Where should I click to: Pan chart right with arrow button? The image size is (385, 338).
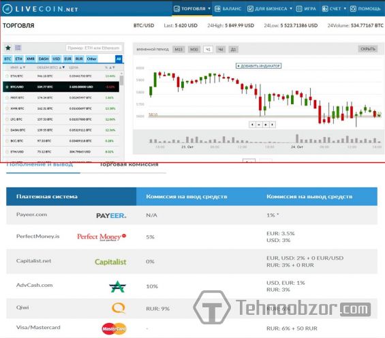coord(272,125)
